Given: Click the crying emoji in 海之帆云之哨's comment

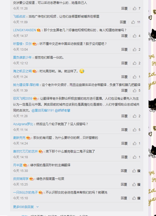Looking at the screenshot, I should point(82,71).
